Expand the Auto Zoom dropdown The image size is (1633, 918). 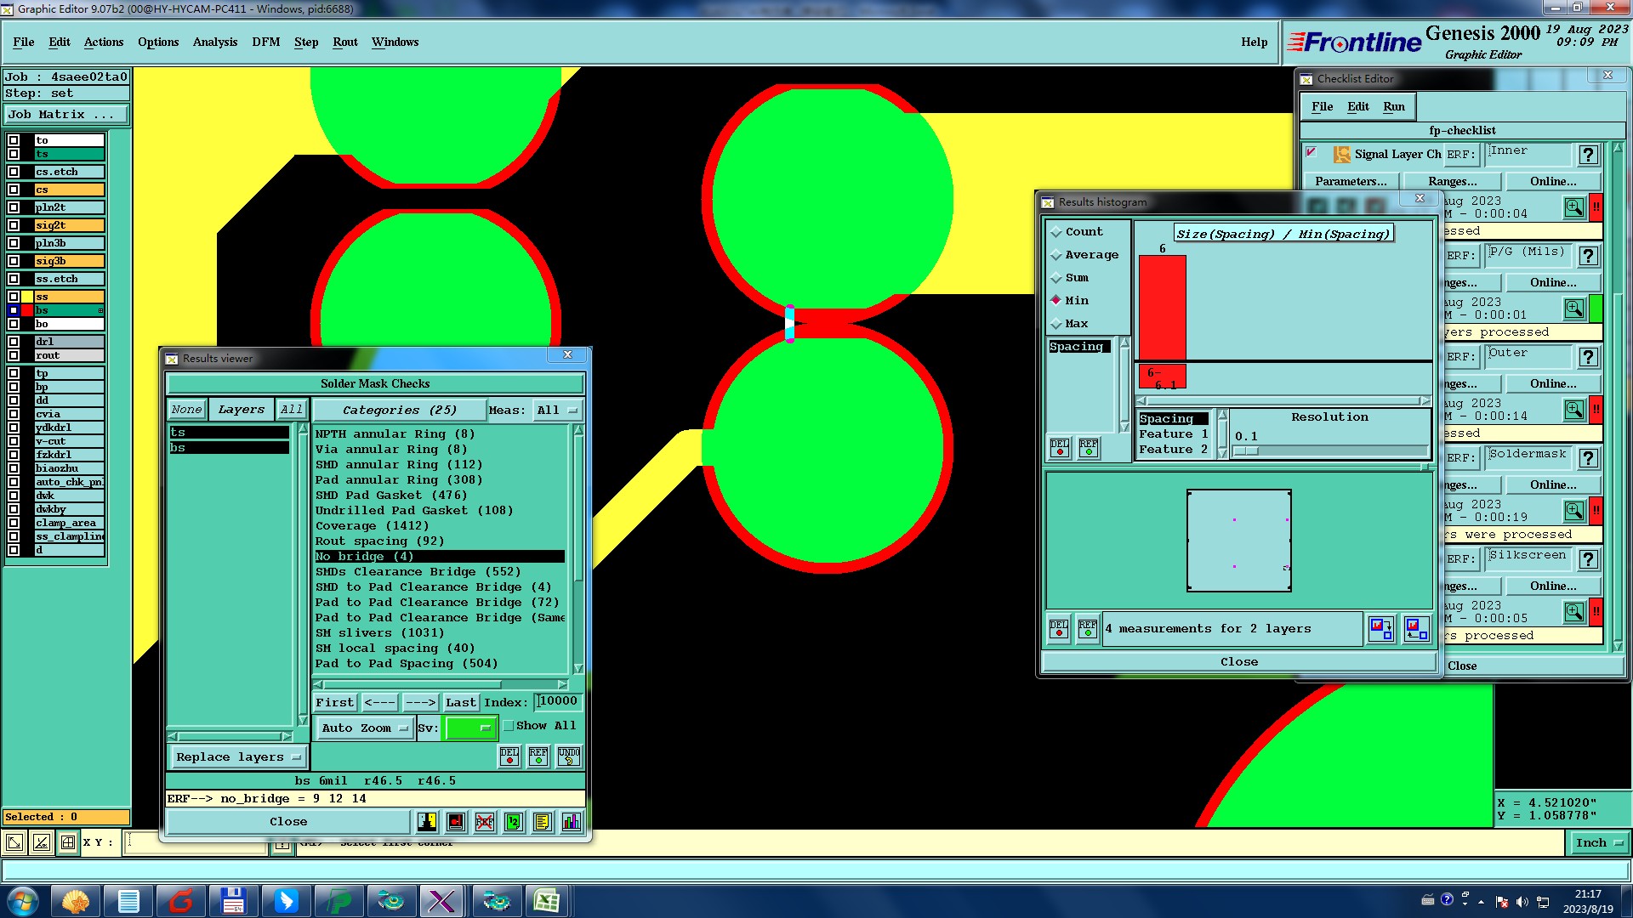click(365, 728)
